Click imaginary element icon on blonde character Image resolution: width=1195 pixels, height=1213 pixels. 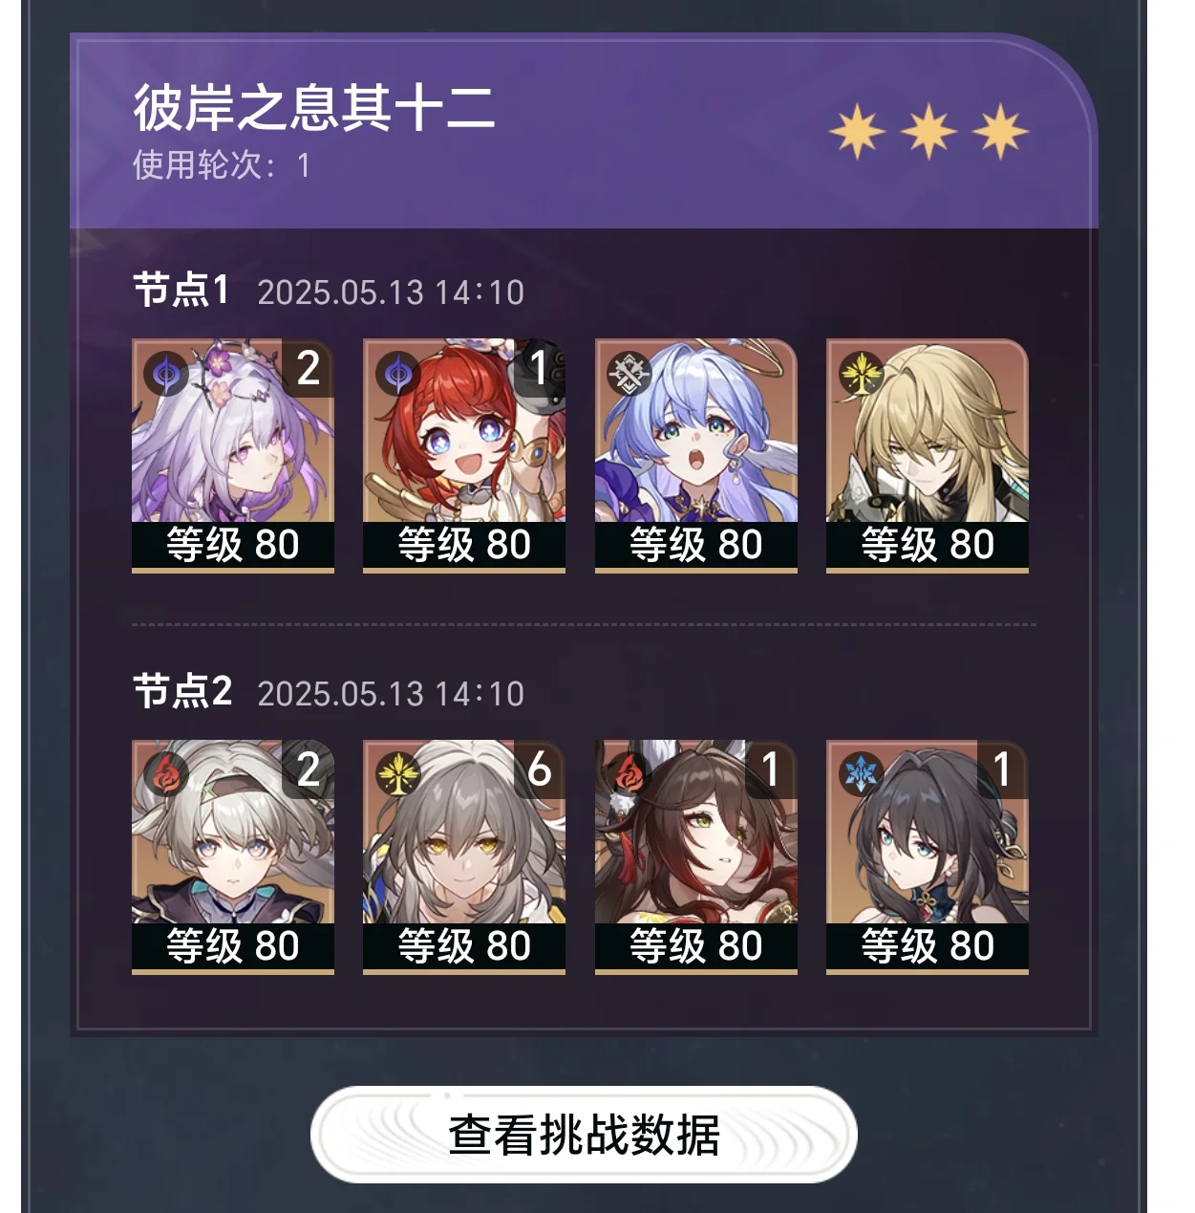(x=861, y=374)
